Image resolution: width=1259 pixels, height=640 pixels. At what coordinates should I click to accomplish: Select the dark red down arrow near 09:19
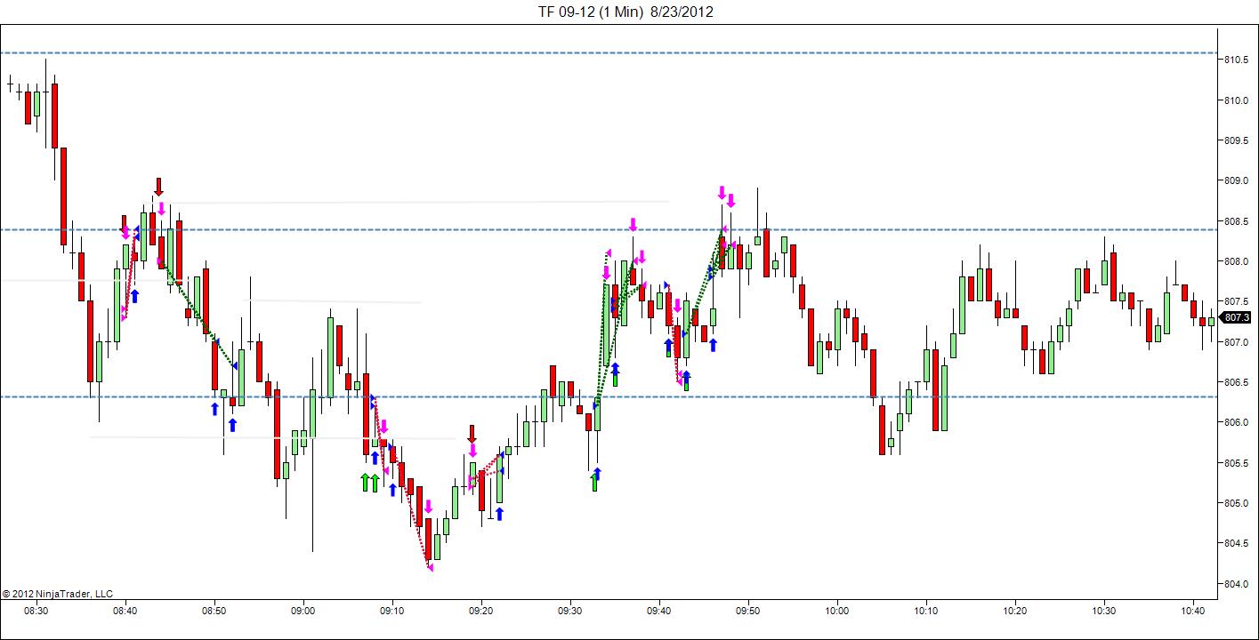tap(472, 434)
